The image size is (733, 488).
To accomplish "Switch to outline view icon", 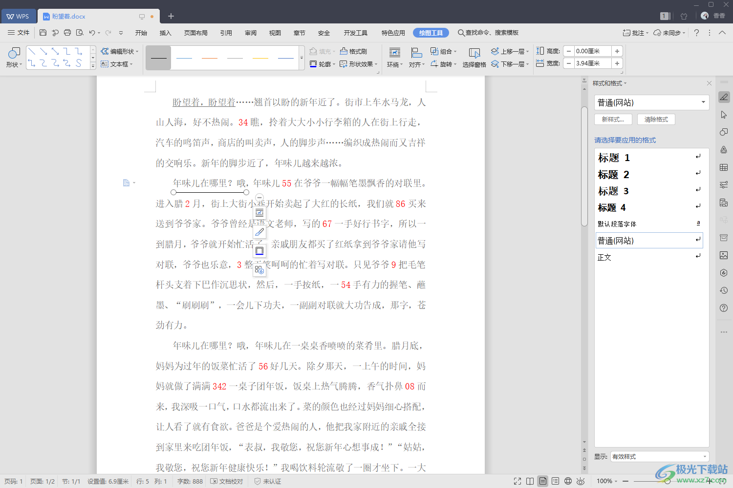I will tap(556, 481).
